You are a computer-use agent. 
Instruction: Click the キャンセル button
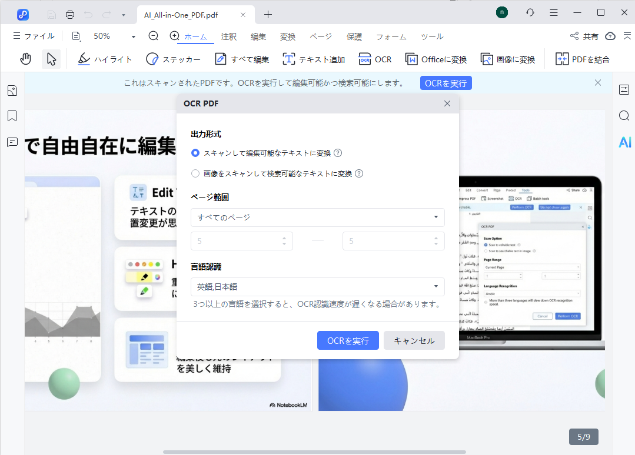click(x=414, y=340)
